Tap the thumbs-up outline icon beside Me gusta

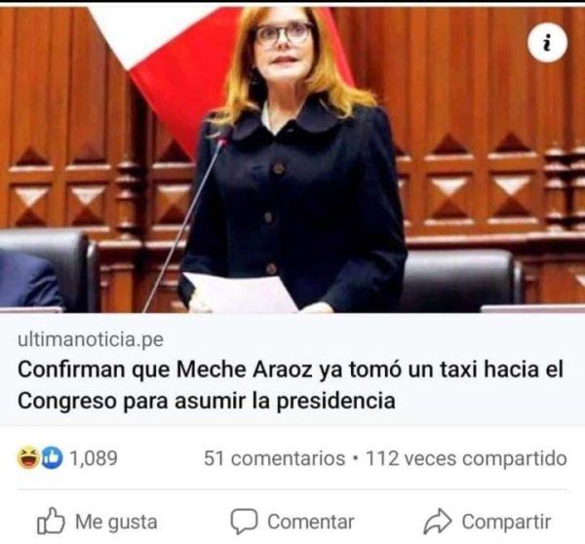(51, 521)
